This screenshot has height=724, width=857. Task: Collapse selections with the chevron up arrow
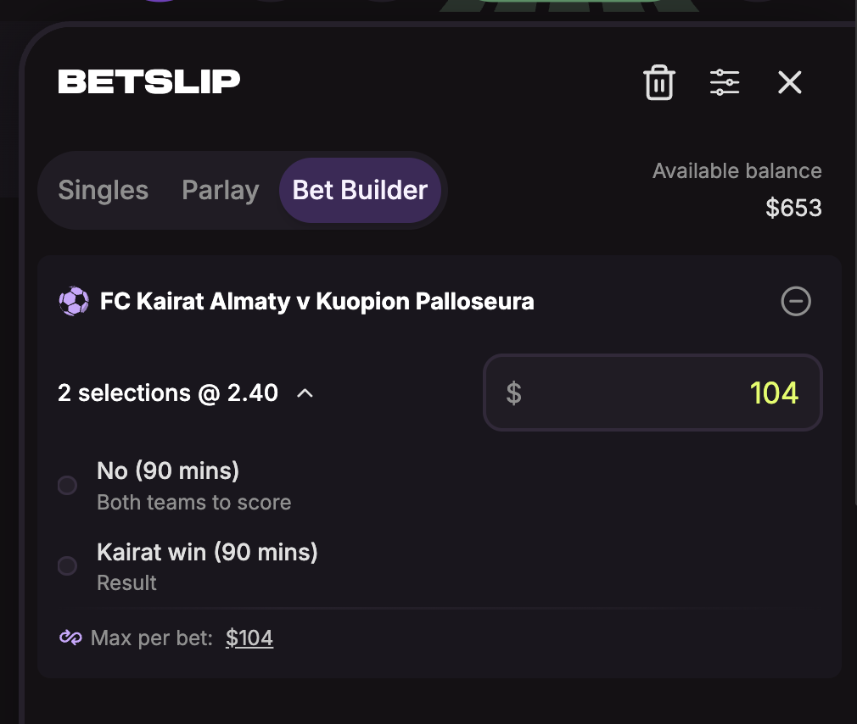coord(305,393)
